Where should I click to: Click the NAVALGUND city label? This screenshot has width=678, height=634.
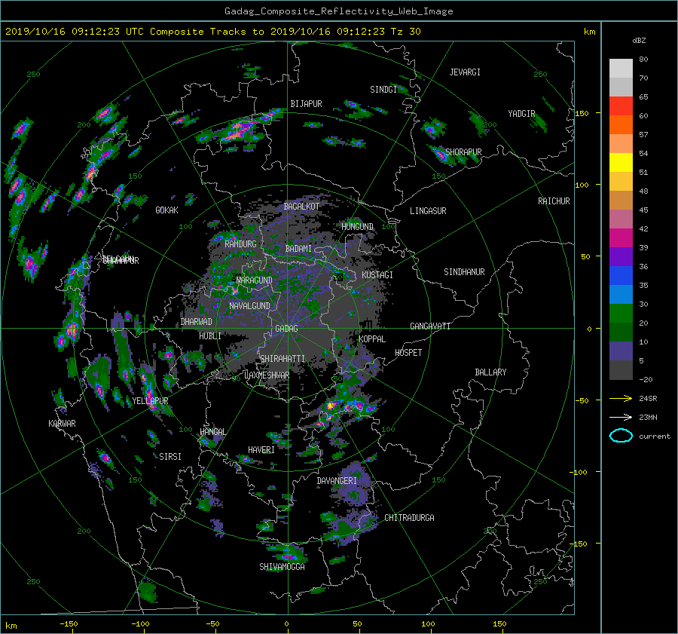coord(249,305)
